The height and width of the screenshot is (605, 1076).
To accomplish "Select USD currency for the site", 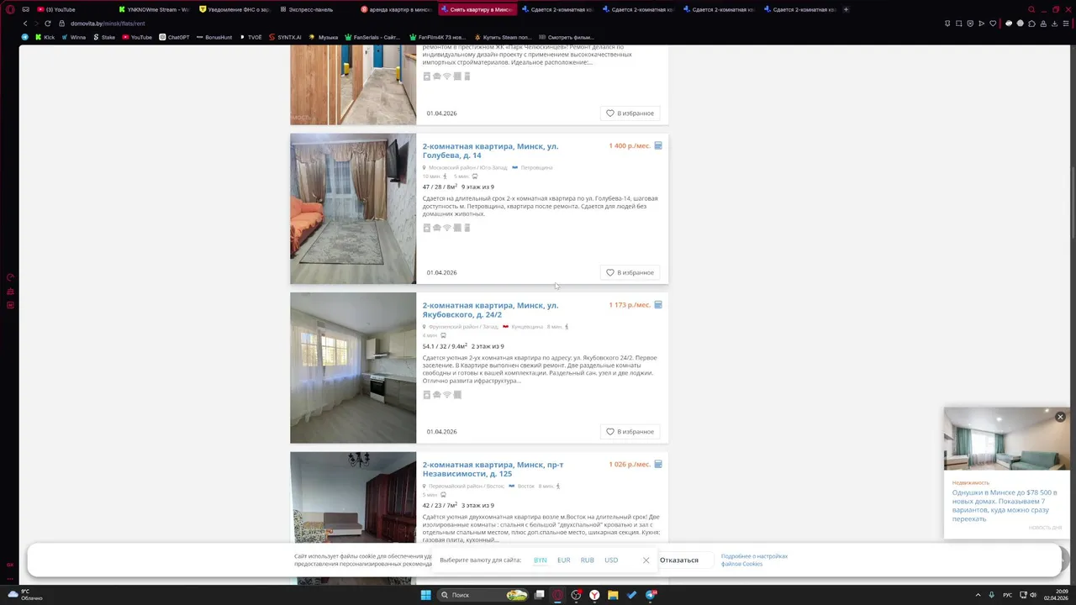I will (611, 560).
